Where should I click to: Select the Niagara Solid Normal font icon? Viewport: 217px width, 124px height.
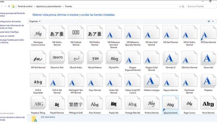click(x=152, y=57)
